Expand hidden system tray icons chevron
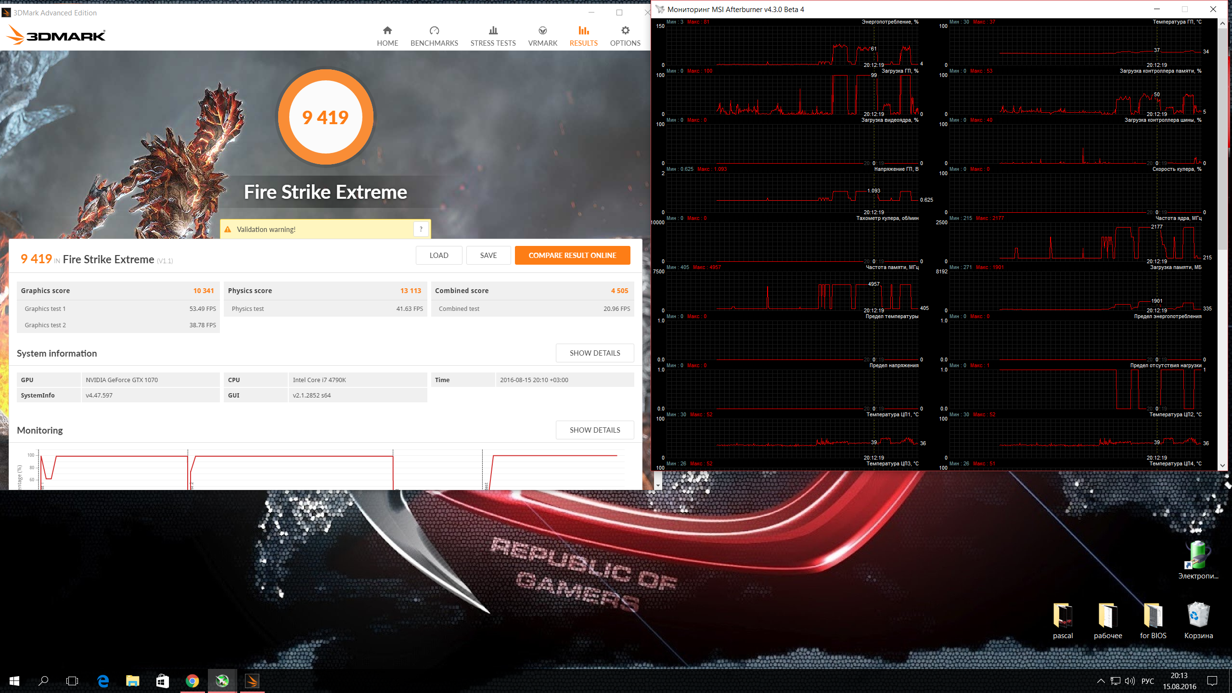The image size is (1232, 693). [x=1101, y=681]
